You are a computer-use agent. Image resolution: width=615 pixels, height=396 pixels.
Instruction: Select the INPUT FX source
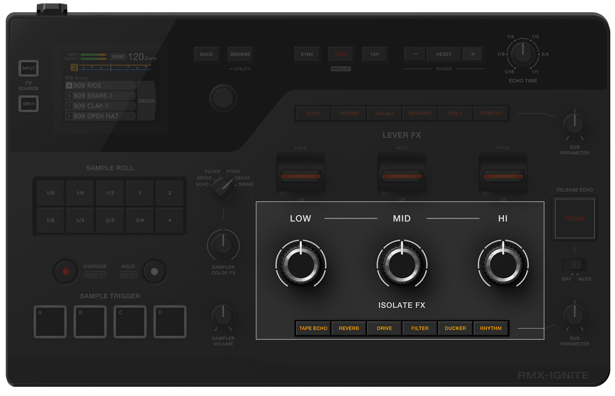pyautogui.click(x=28, y=68)
